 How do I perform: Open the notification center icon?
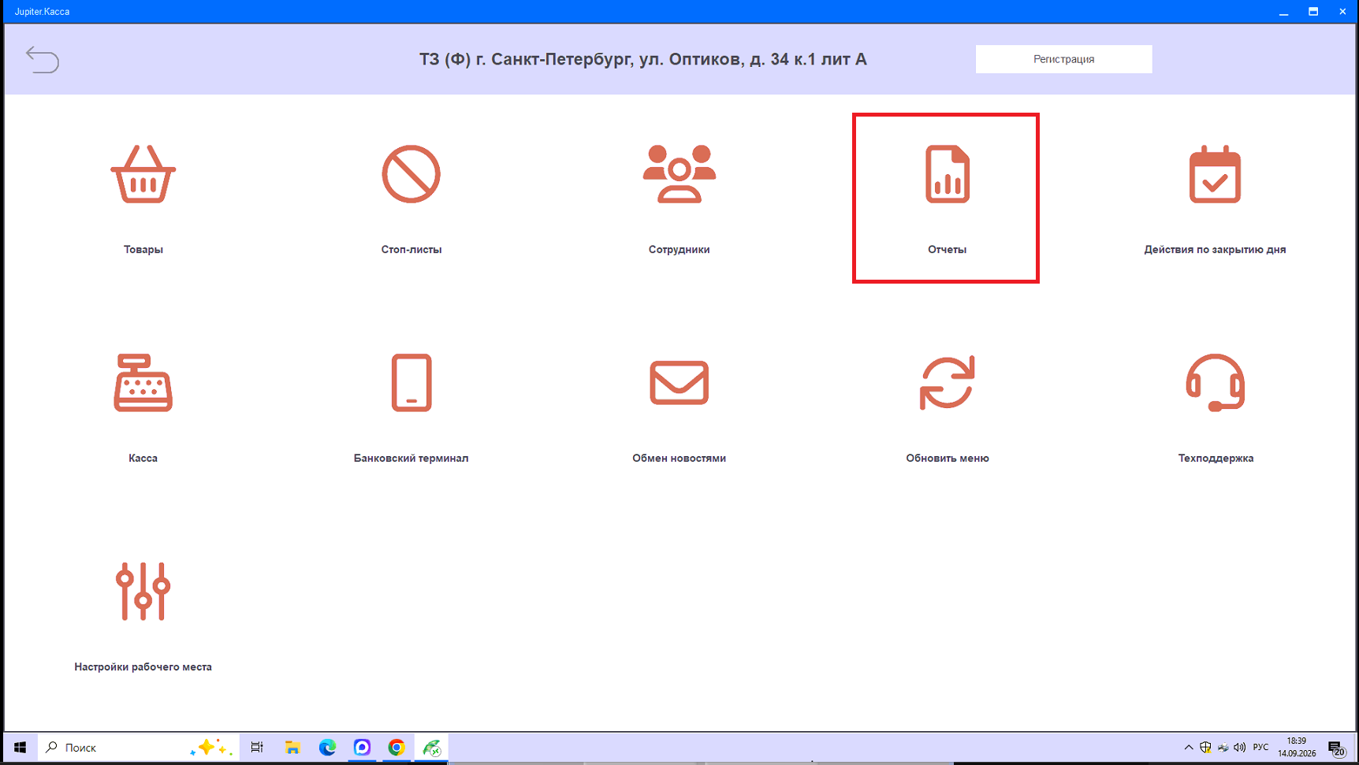click(x=1336, y=748)
